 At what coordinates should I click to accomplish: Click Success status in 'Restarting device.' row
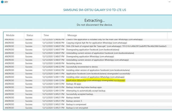[x=29, y=63]
